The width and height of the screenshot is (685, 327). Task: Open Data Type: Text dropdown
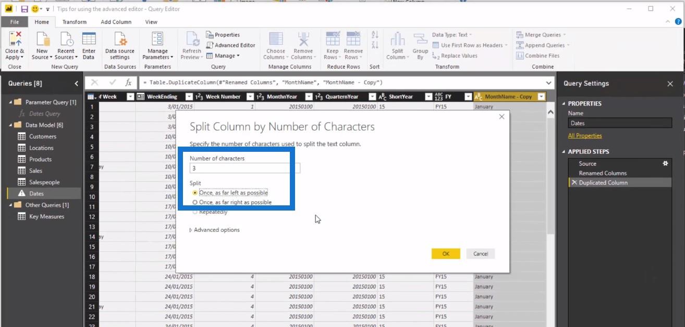click(x=452, y=35)
